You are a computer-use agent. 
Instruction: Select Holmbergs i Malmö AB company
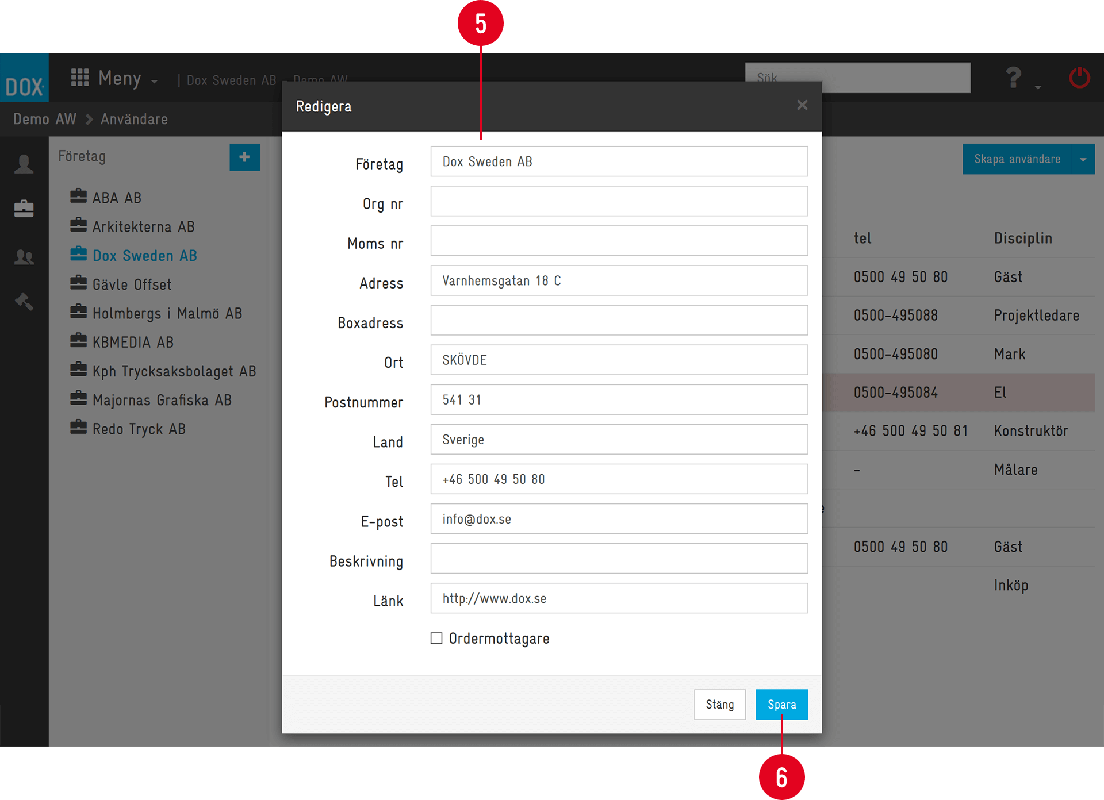pyautogui.click(x=167, y=313)
